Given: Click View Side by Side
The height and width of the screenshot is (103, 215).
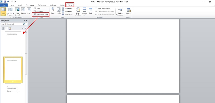Looking at the screenshot, I should tap(102, 9).
